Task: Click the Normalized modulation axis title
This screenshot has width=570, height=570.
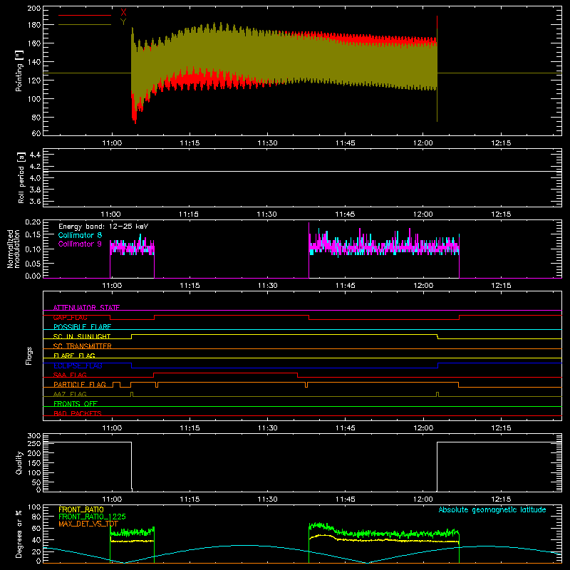Action: pyautogui.click(x=13, y=249)
